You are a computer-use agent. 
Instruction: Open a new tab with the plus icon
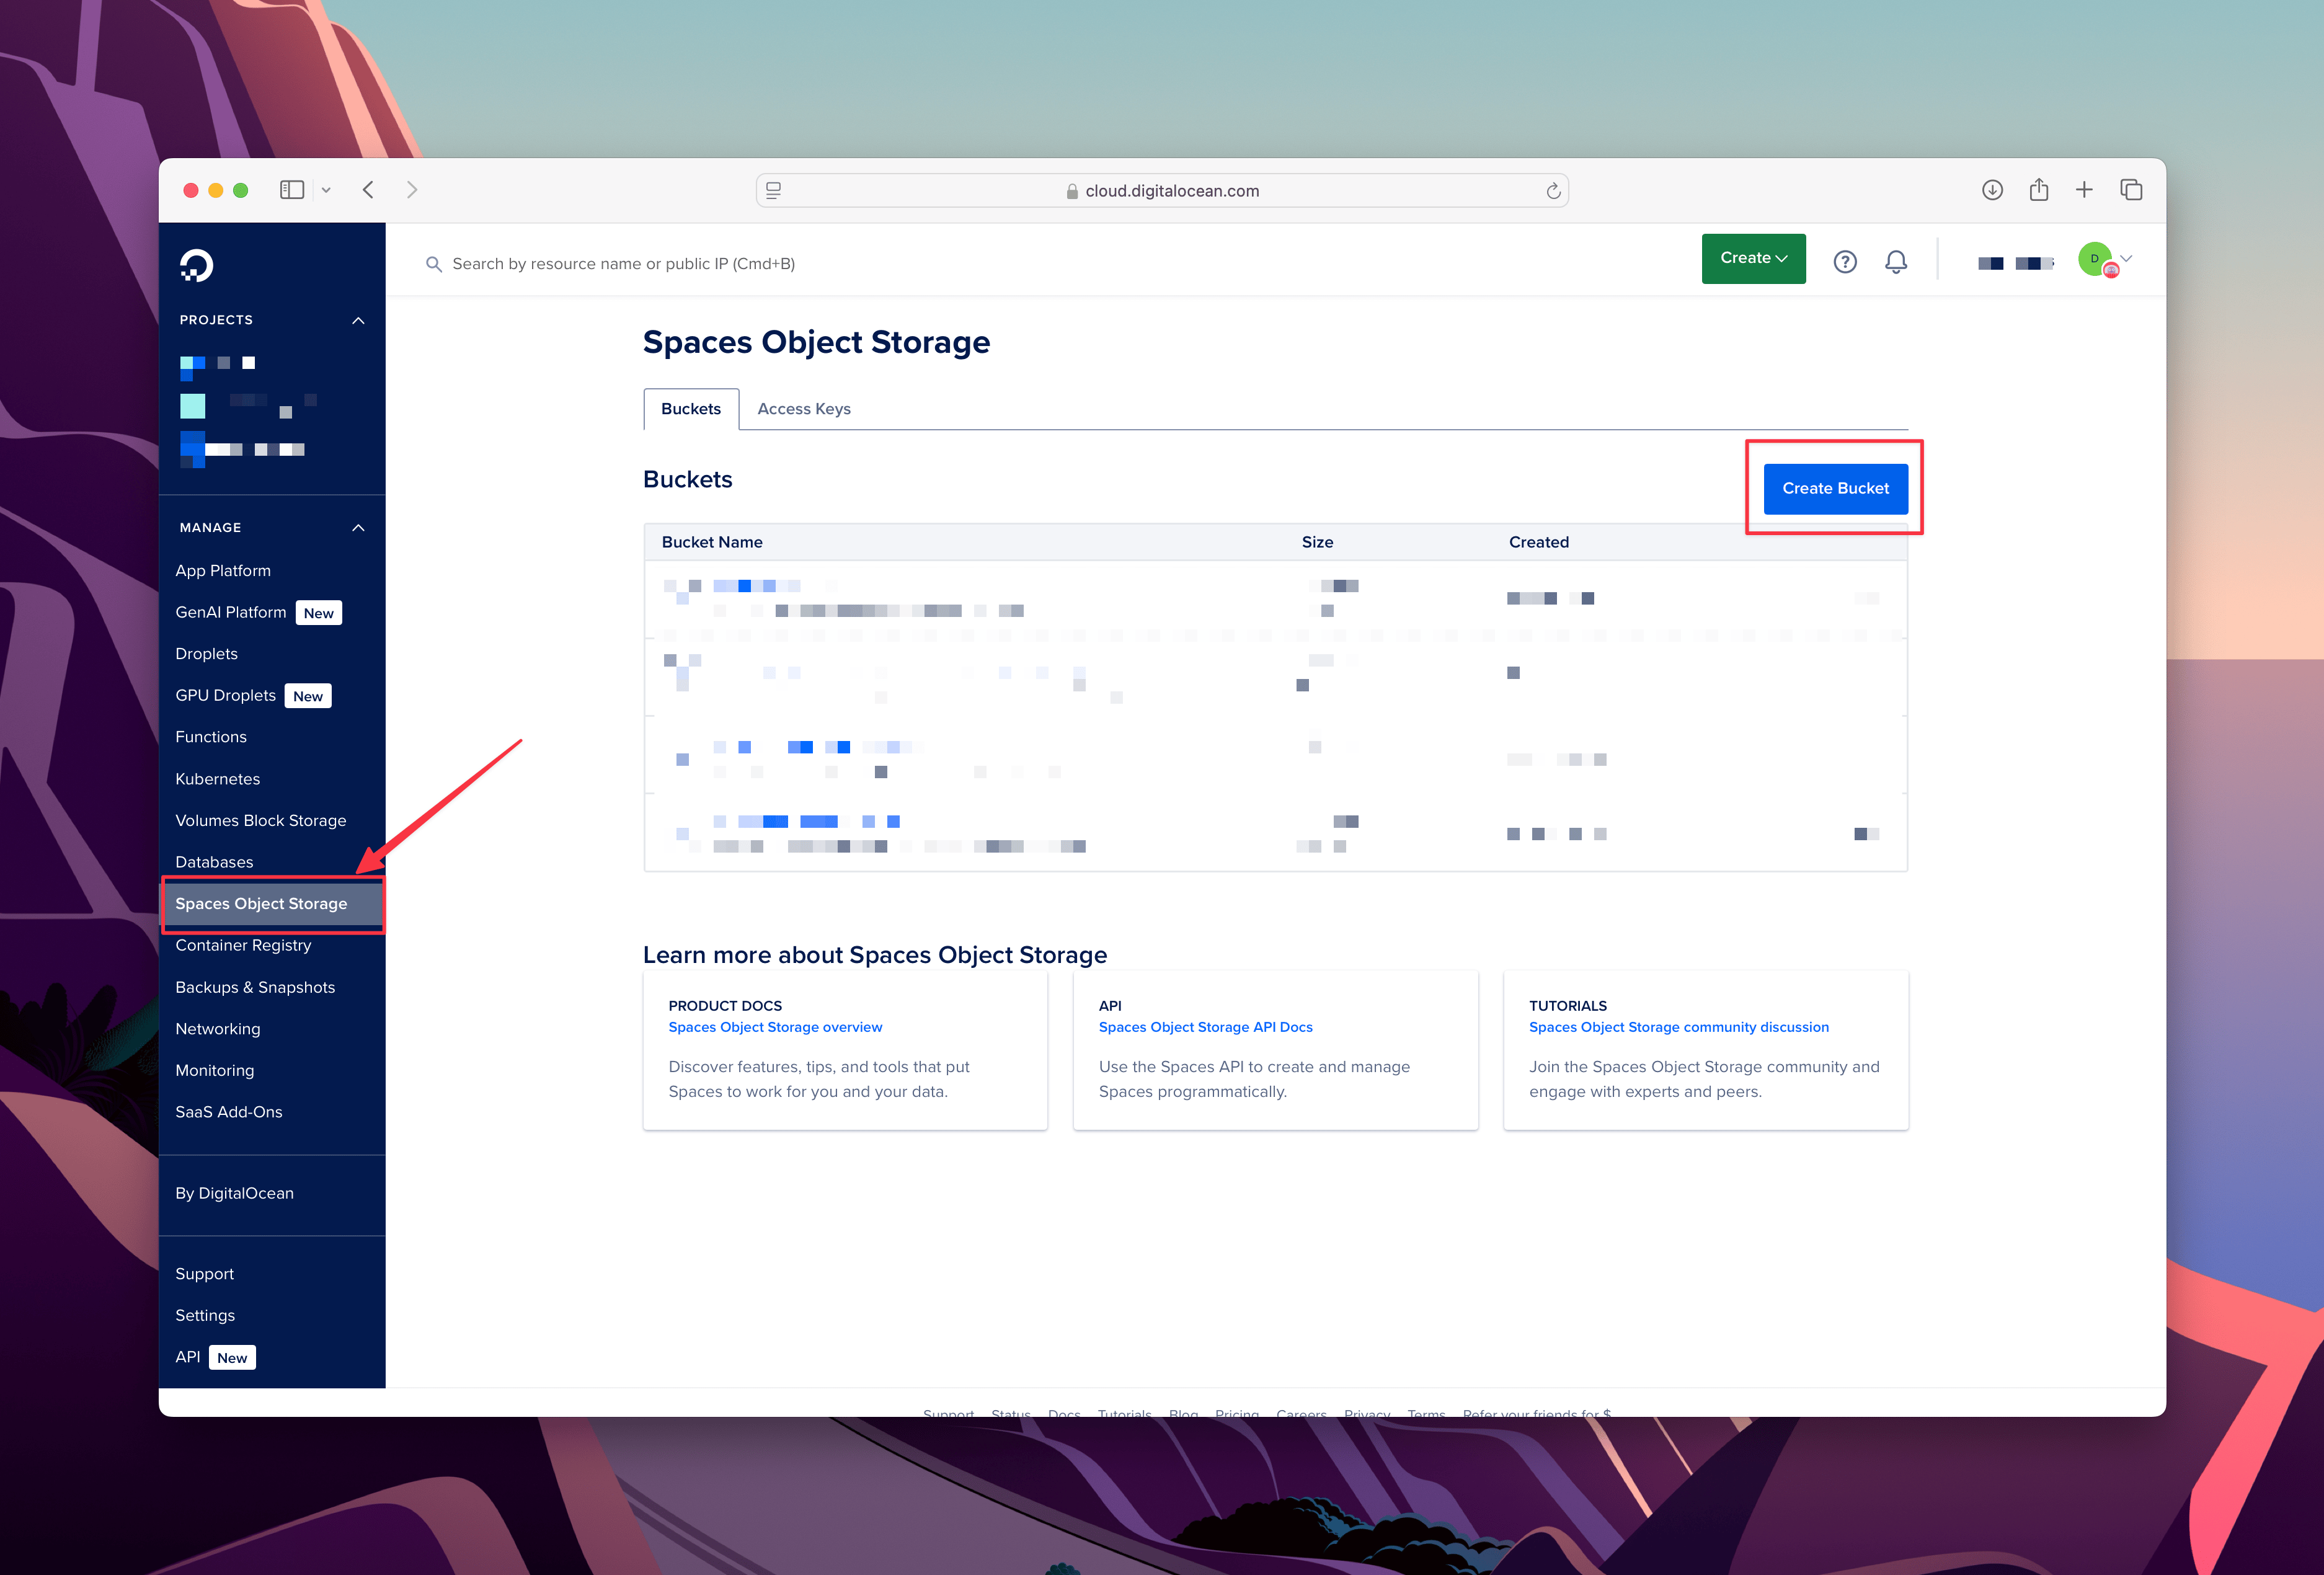click(2085, 190)
